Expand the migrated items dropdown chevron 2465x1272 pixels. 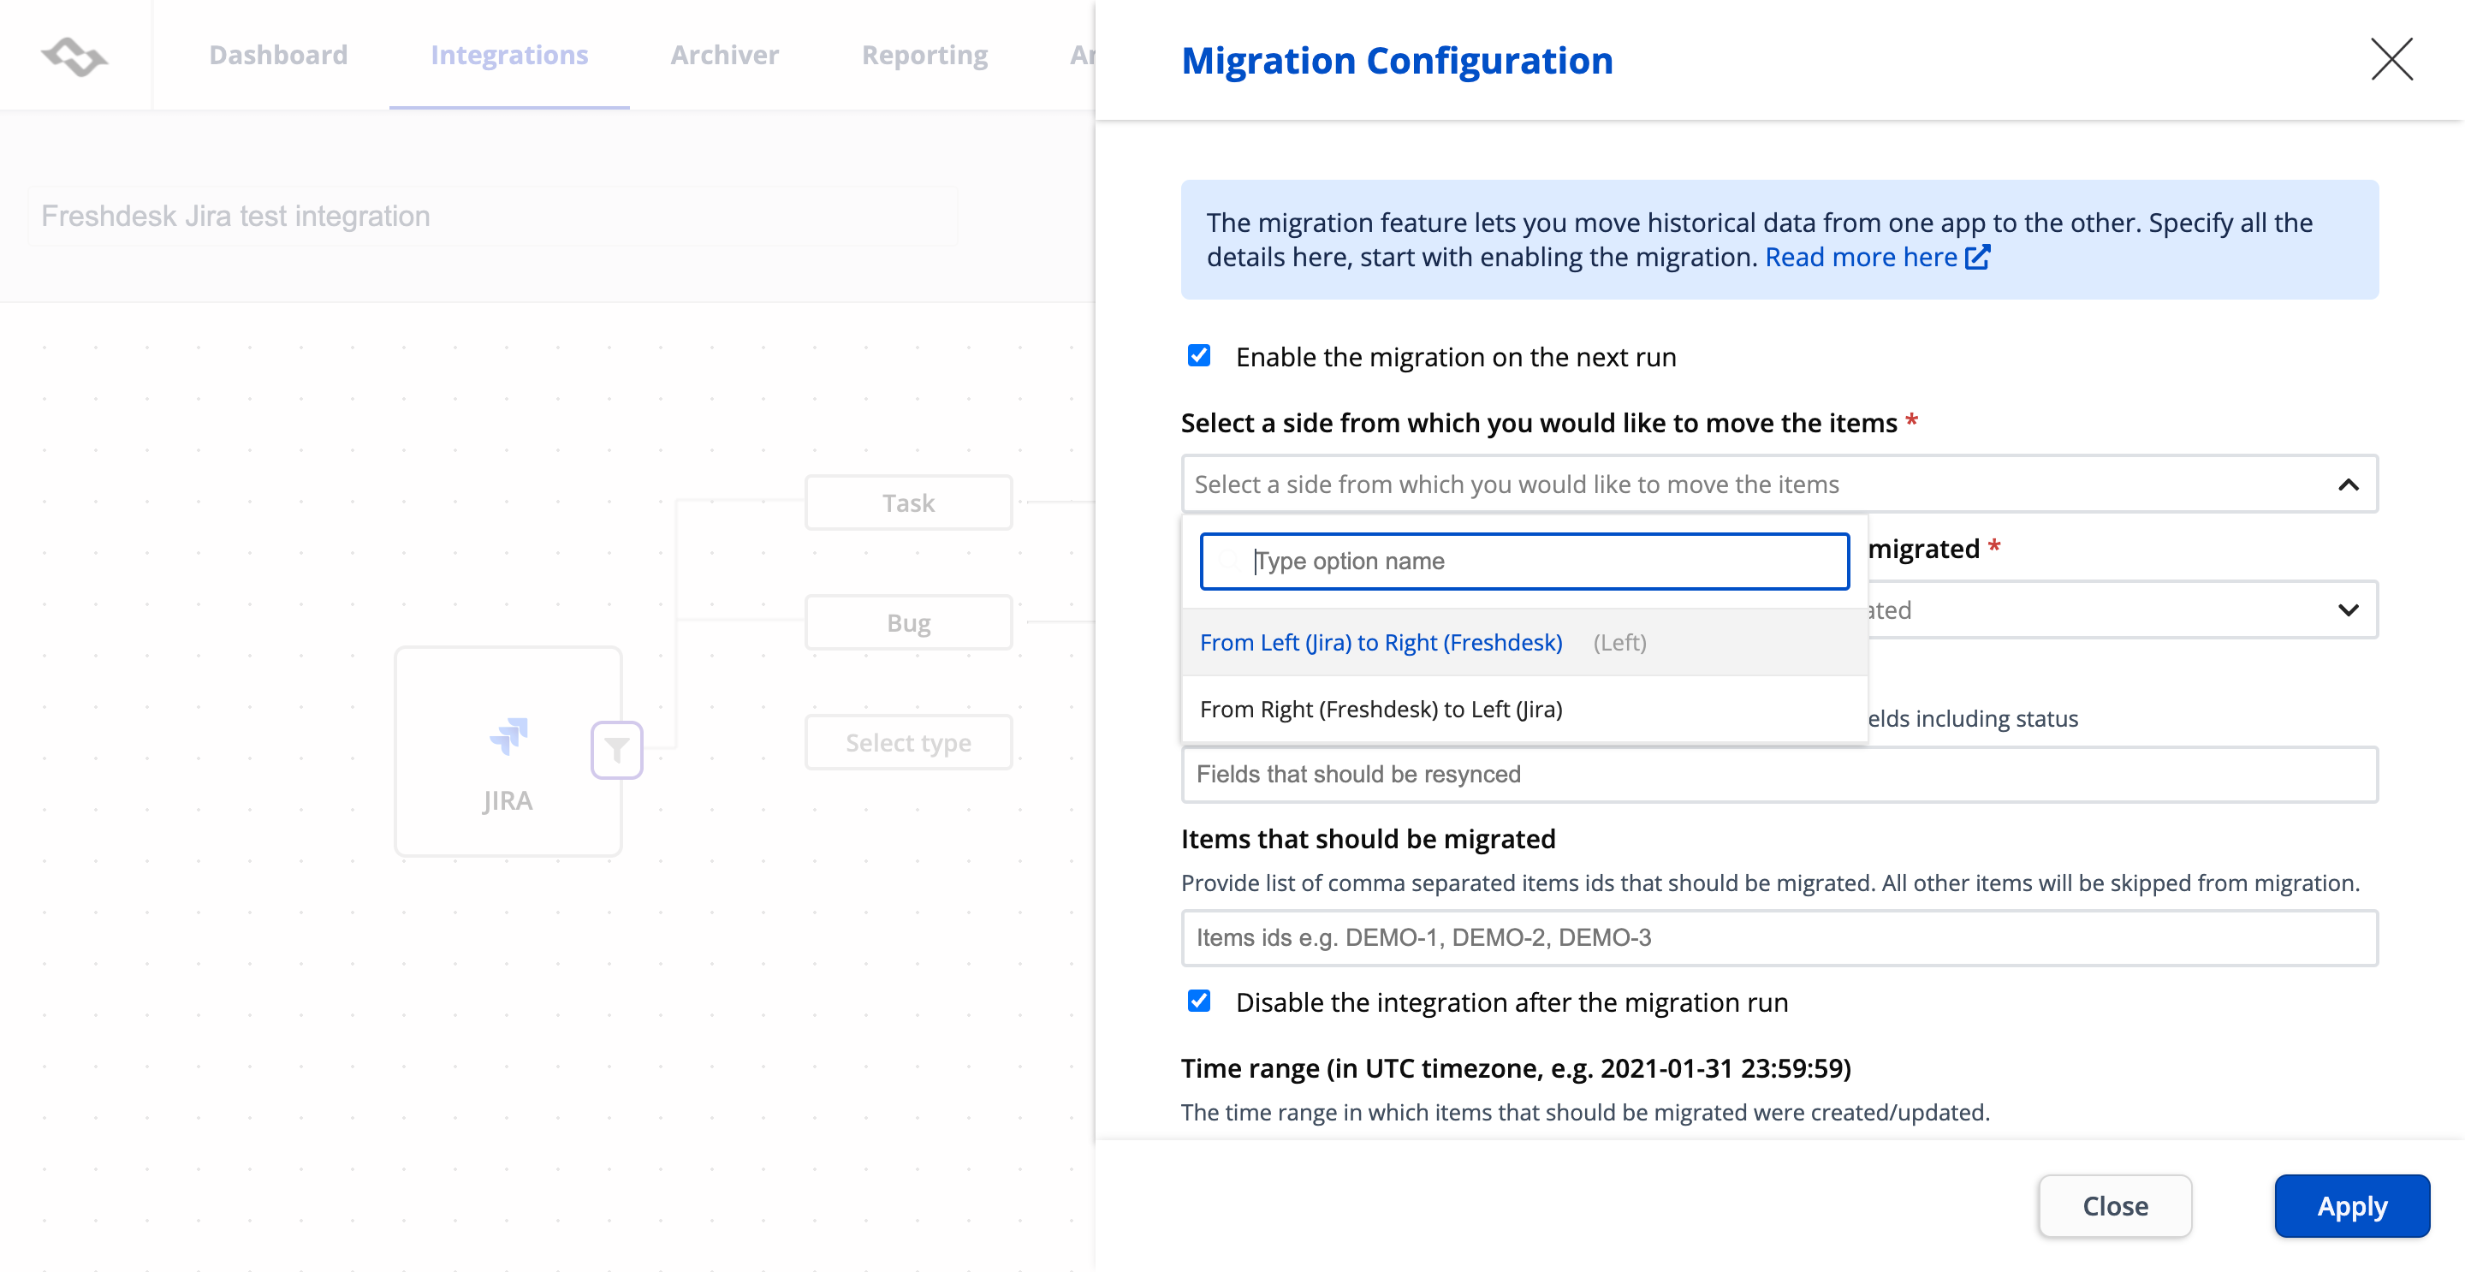coord(2347,609)
